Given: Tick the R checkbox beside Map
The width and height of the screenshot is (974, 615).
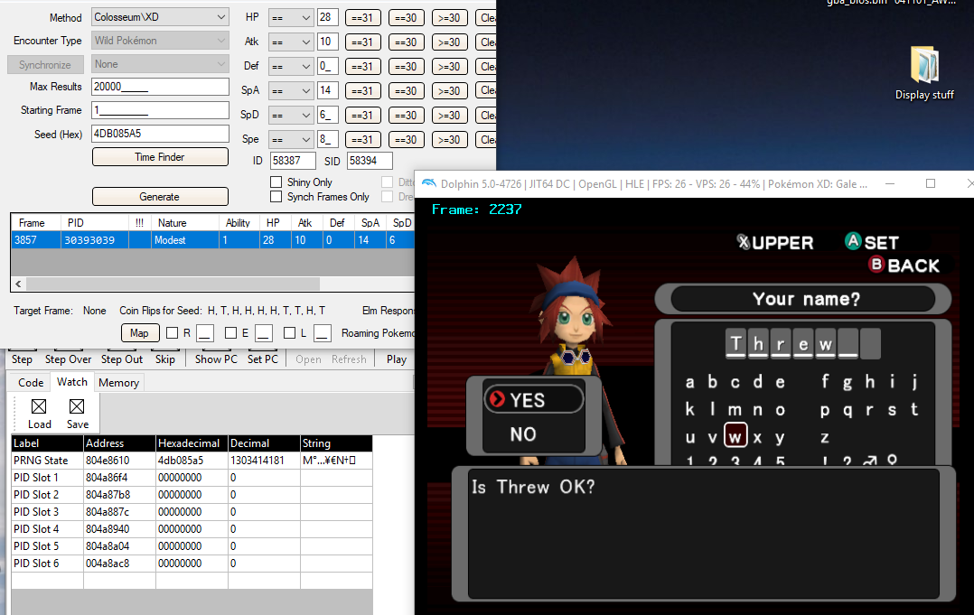Looking at the screenshot, I should [x=172, y=333].
